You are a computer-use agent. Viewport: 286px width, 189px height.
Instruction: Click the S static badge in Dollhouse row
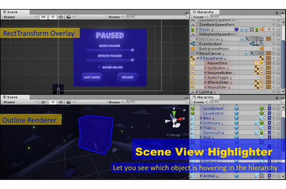(269, 123)
